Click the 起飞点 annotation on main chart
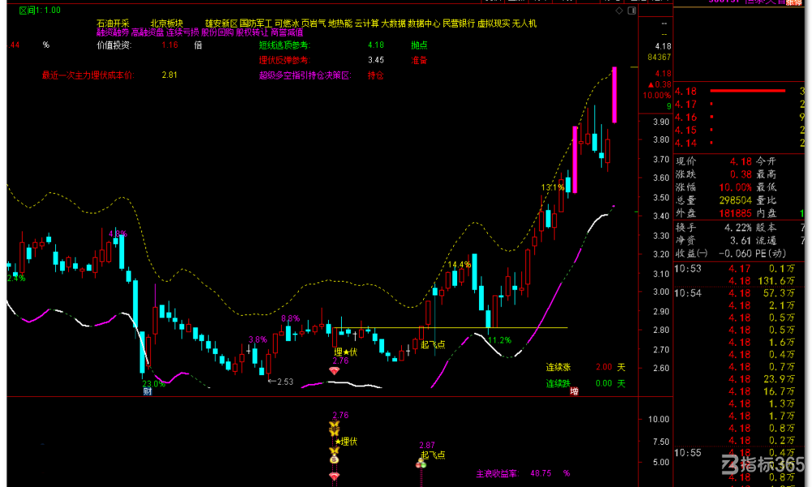This screenshot has width=812, height=487. coord(433,344)
